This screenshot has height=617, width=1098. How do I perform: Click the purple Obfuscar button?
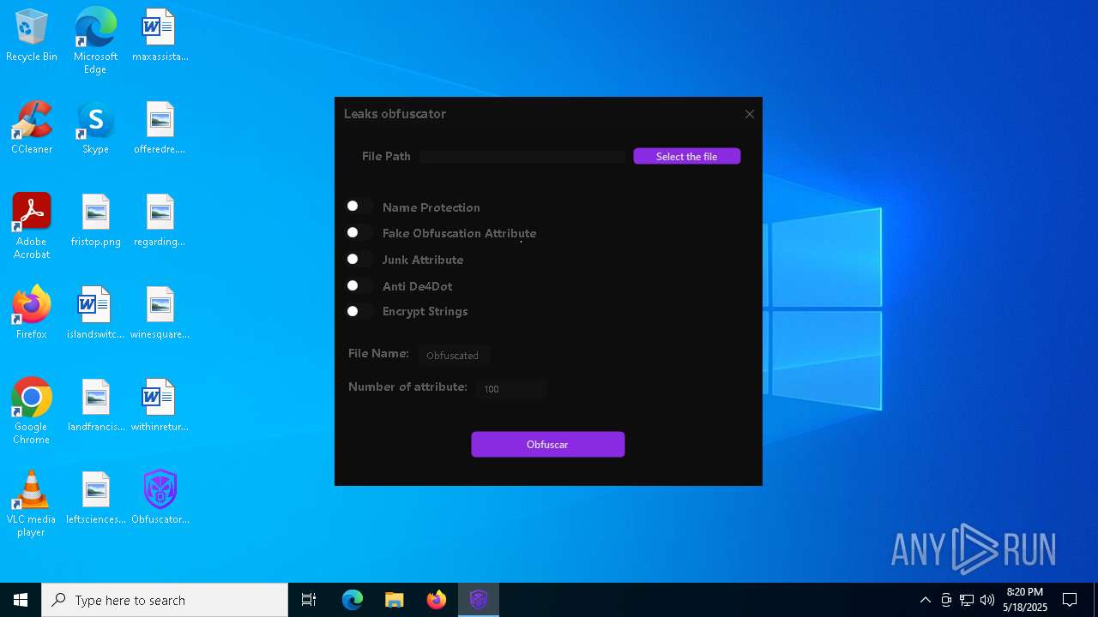pos(547,444)
